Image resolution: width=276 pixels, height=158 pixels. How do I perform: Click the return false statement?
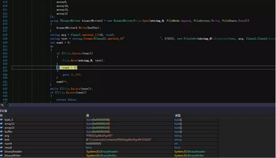(x=66, y=100)
